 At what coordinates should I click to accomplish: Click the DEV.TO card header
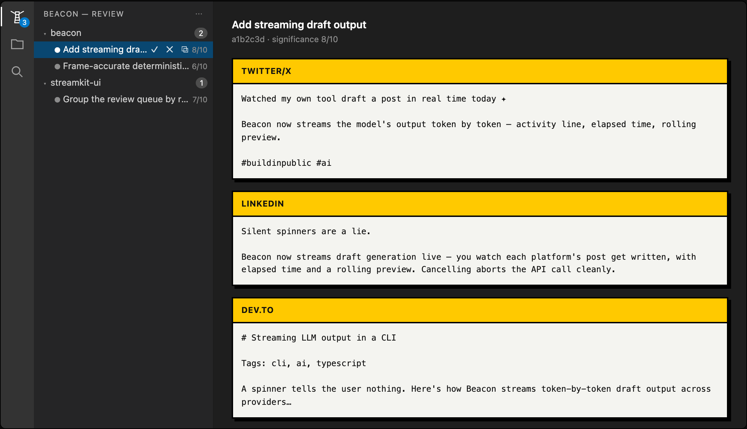coord(480,310)
